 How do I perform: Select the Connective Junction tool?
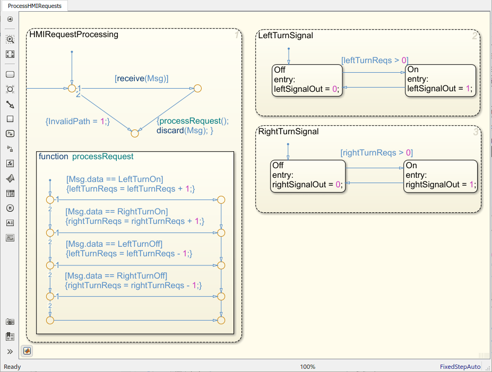[x=10, y=89]
